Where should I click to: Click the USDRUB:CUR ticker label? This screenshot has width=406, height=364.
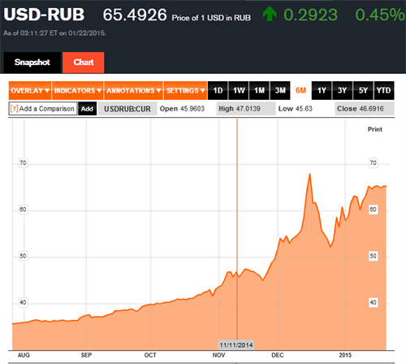(127, 109)
